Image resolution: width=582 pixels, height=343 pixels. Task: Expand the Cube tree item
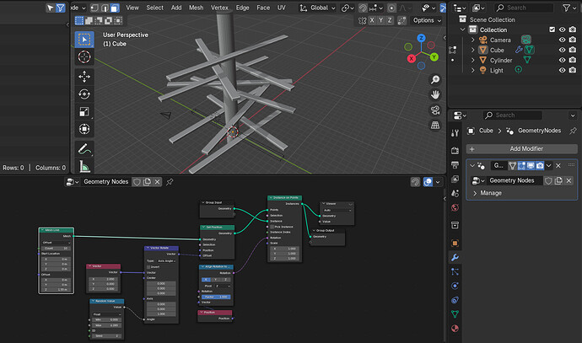(x=472, y=50)
